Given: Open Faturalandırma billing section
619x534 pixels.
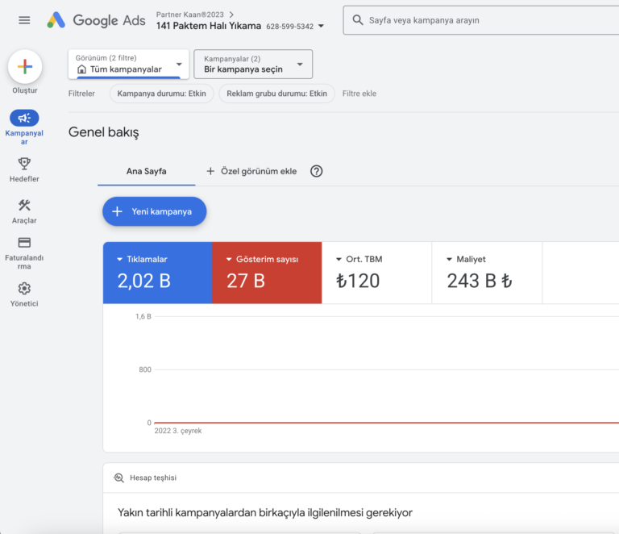Looking at the screenshot, I should coord(24,253).
